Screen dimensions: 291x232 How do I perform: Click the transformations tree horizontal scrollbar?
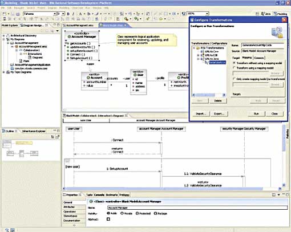point(209,95)
